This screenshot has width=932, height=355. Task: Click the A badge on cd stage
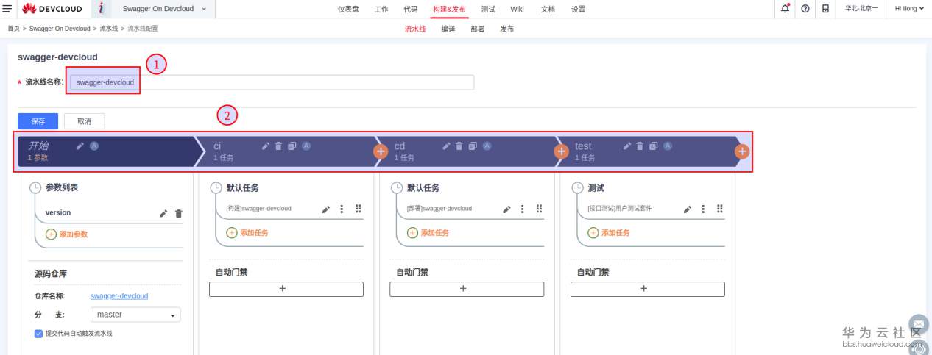click(x=487, y=146)
